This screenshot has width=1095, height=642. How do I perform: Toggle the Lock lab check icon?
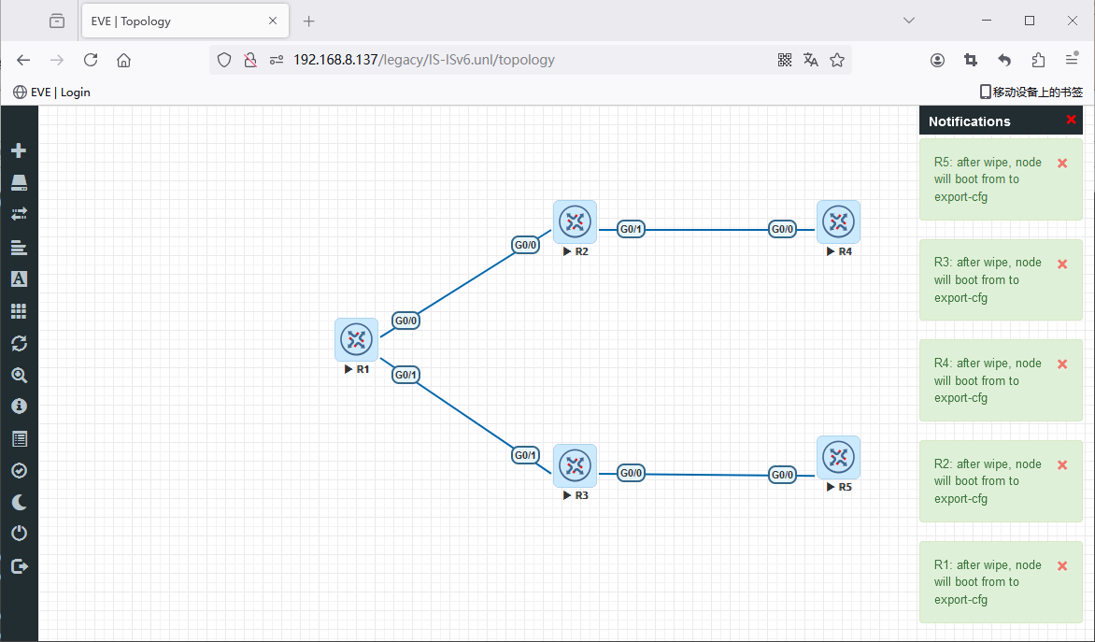[19, 471]
